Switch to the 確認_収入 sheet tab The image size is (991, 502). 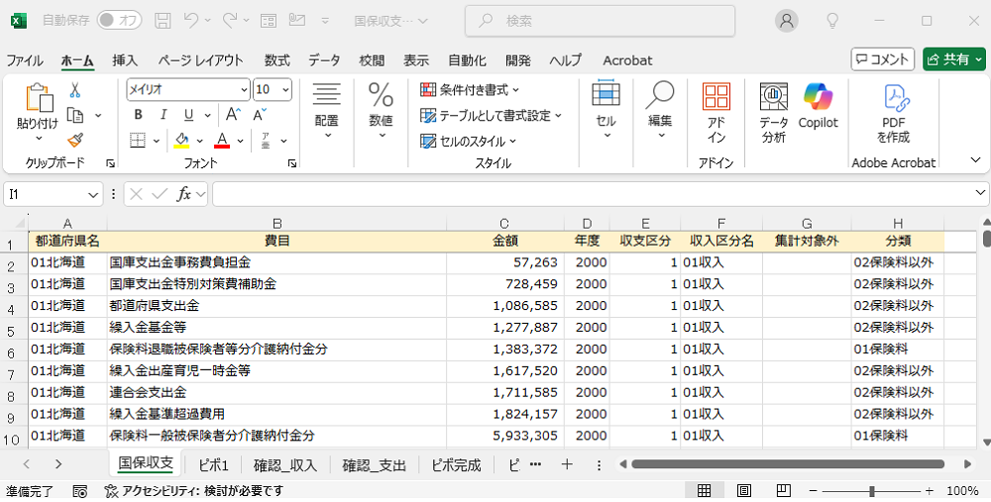tap(285, 465)
